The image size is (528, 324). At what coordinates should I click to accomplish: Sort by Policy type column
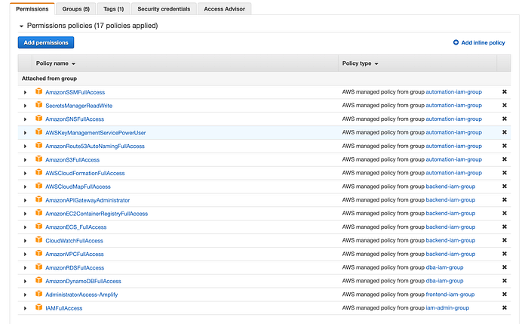361,63
